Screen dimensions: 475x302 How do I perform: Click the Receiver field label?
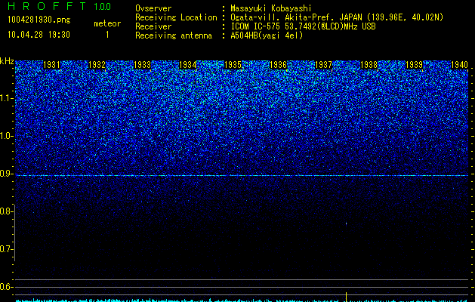(153, 26)
